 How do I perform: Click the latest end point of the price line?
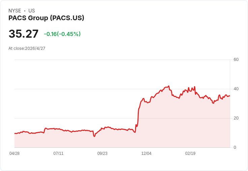[230, 96]
